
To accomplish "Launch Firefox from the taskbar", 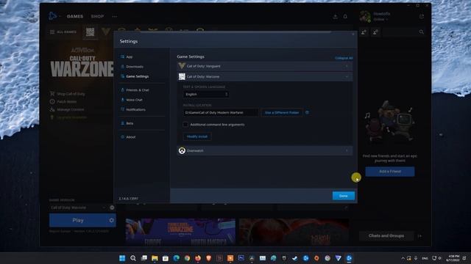I will (x=198, y=258).
